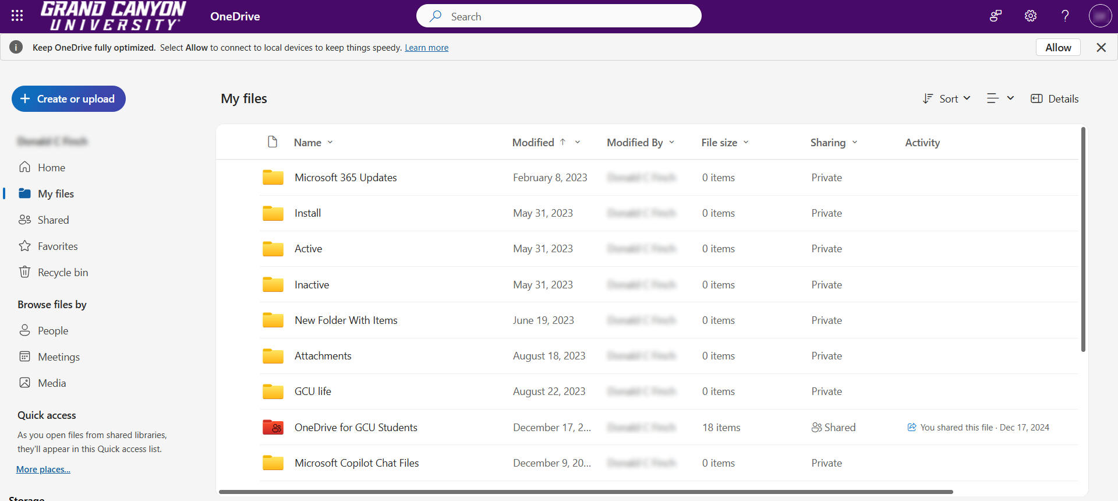Open the app launcher waffle icon
Image resolution: width=1118 pixels, height=501 pixels.
click(17, 16)
